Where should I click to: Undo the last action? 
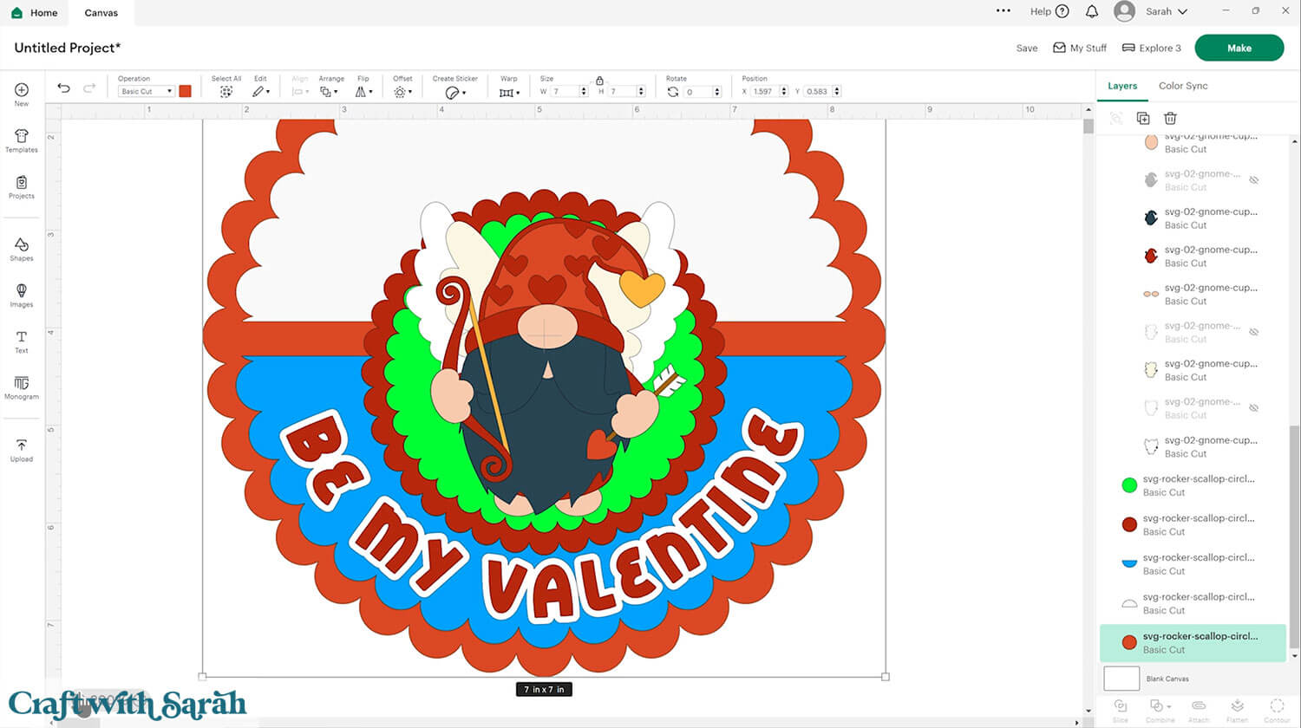coord(63,88)
